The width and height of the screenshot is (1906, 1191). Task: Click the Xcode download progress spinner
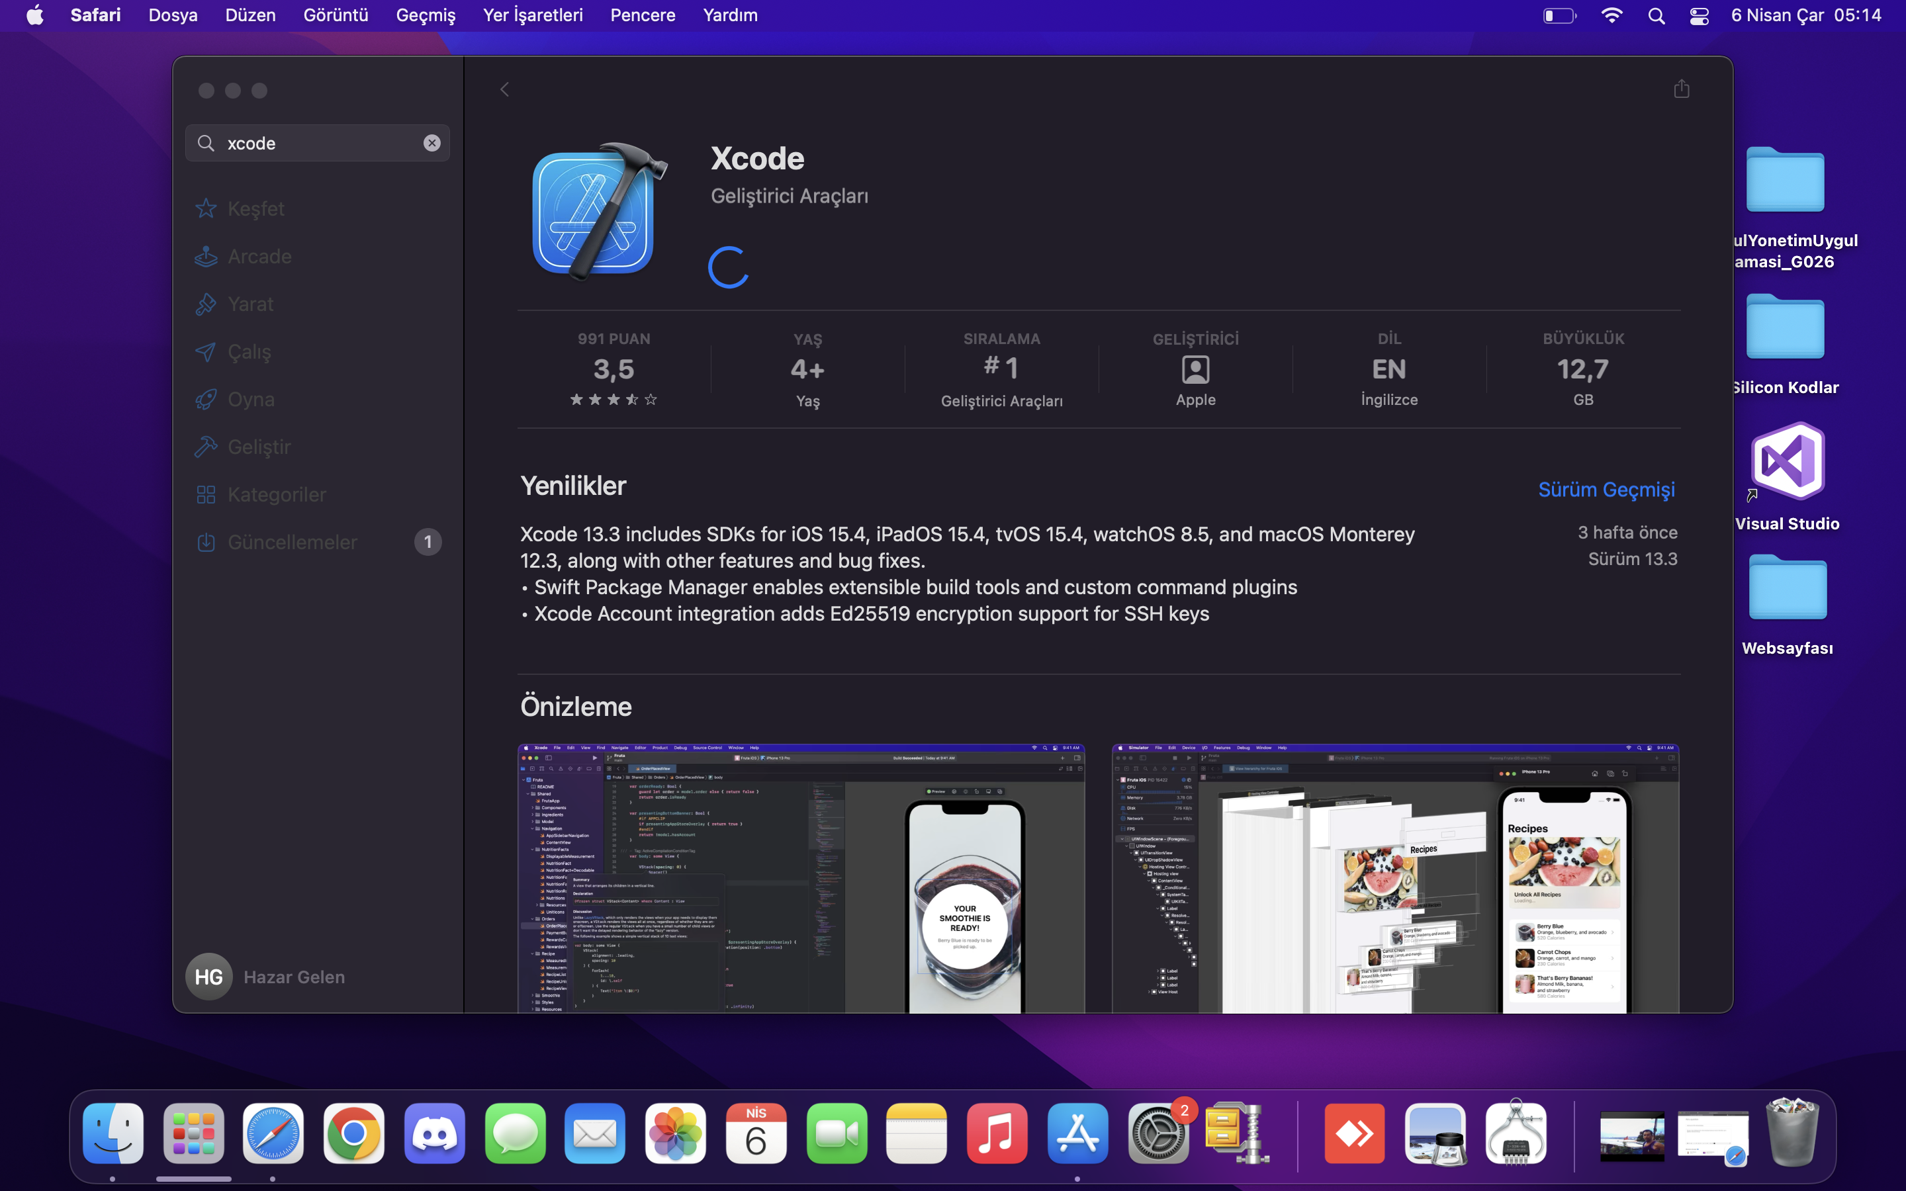[x=728, y=268]
